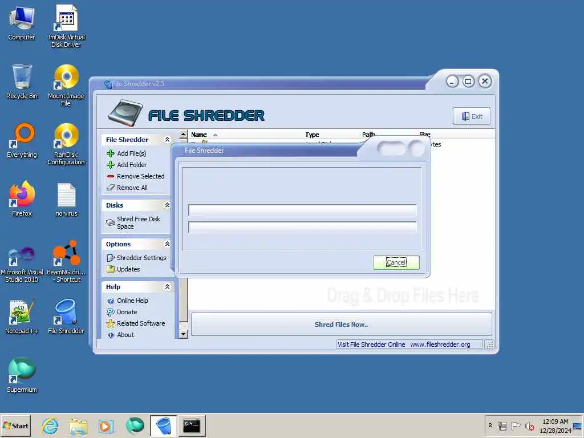Click the upper progress bar in dialog
This screenshot has height=438, width=584.
click(302, 210)
